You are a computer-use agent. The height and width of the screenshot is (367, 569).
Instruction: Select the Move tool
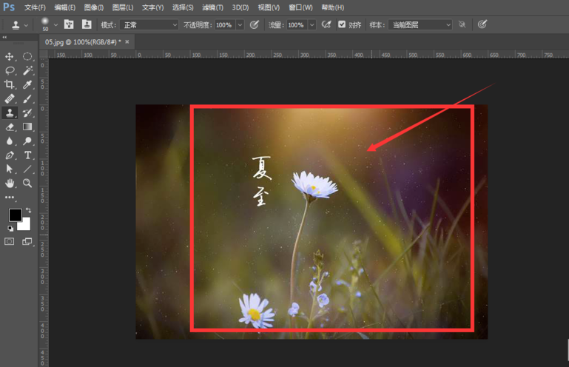[x=10, y=57]
